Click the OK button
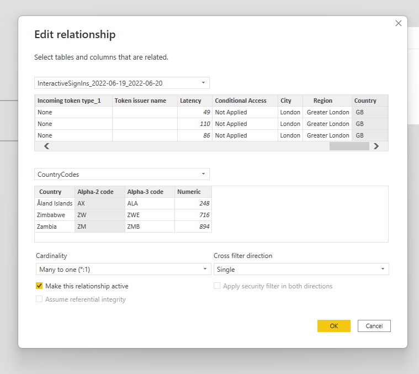 334,326
